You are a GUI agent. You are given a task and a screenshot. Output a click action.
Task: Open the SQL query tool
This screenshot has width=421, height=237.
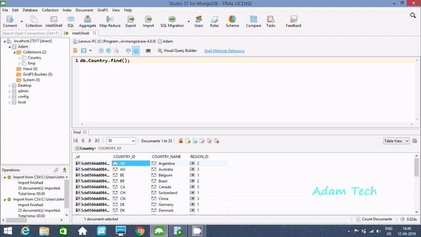coord(70,22)
